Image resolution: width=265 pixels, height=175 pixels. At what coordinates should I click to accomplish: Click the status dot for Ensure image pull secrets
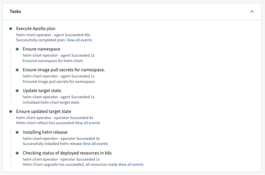(18, 70)
